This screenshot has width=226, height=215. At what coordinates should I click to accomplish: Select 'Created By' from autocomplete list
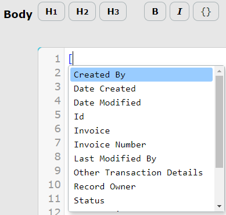click(x=141, y=75)
